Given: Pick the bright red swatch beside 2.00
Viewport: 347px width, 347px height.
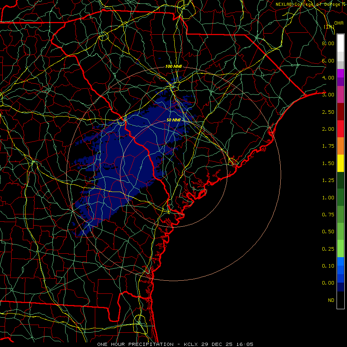Looking at the screenshot, I should (x=340, y=129).
